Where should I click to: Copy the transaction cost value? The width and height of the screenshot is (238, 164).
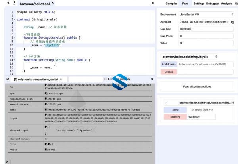(x=46, y=99)
